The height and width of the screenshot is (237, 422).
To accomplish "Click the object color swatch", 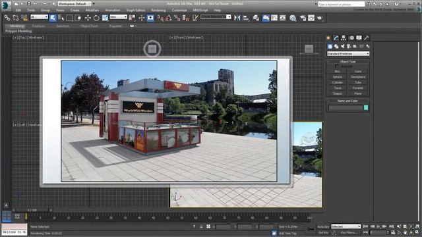I will (366, 107).
